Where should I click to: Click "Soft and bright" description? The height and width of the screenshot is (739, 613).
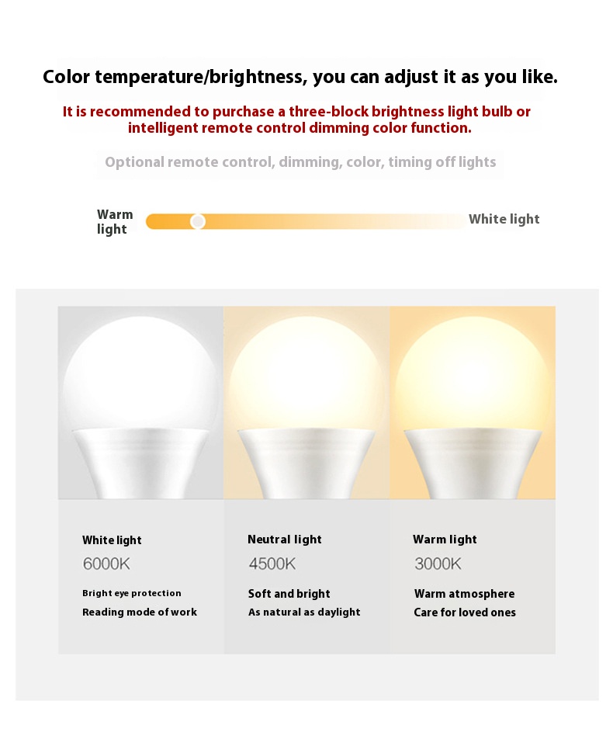click(x=289, y=594)
